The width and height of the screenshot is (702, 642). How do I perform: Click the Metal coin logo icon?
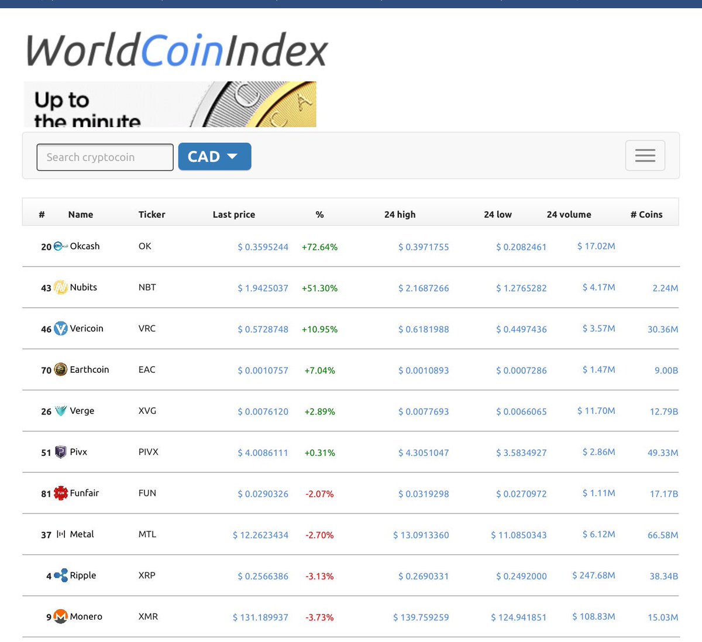tap(61, 534)
